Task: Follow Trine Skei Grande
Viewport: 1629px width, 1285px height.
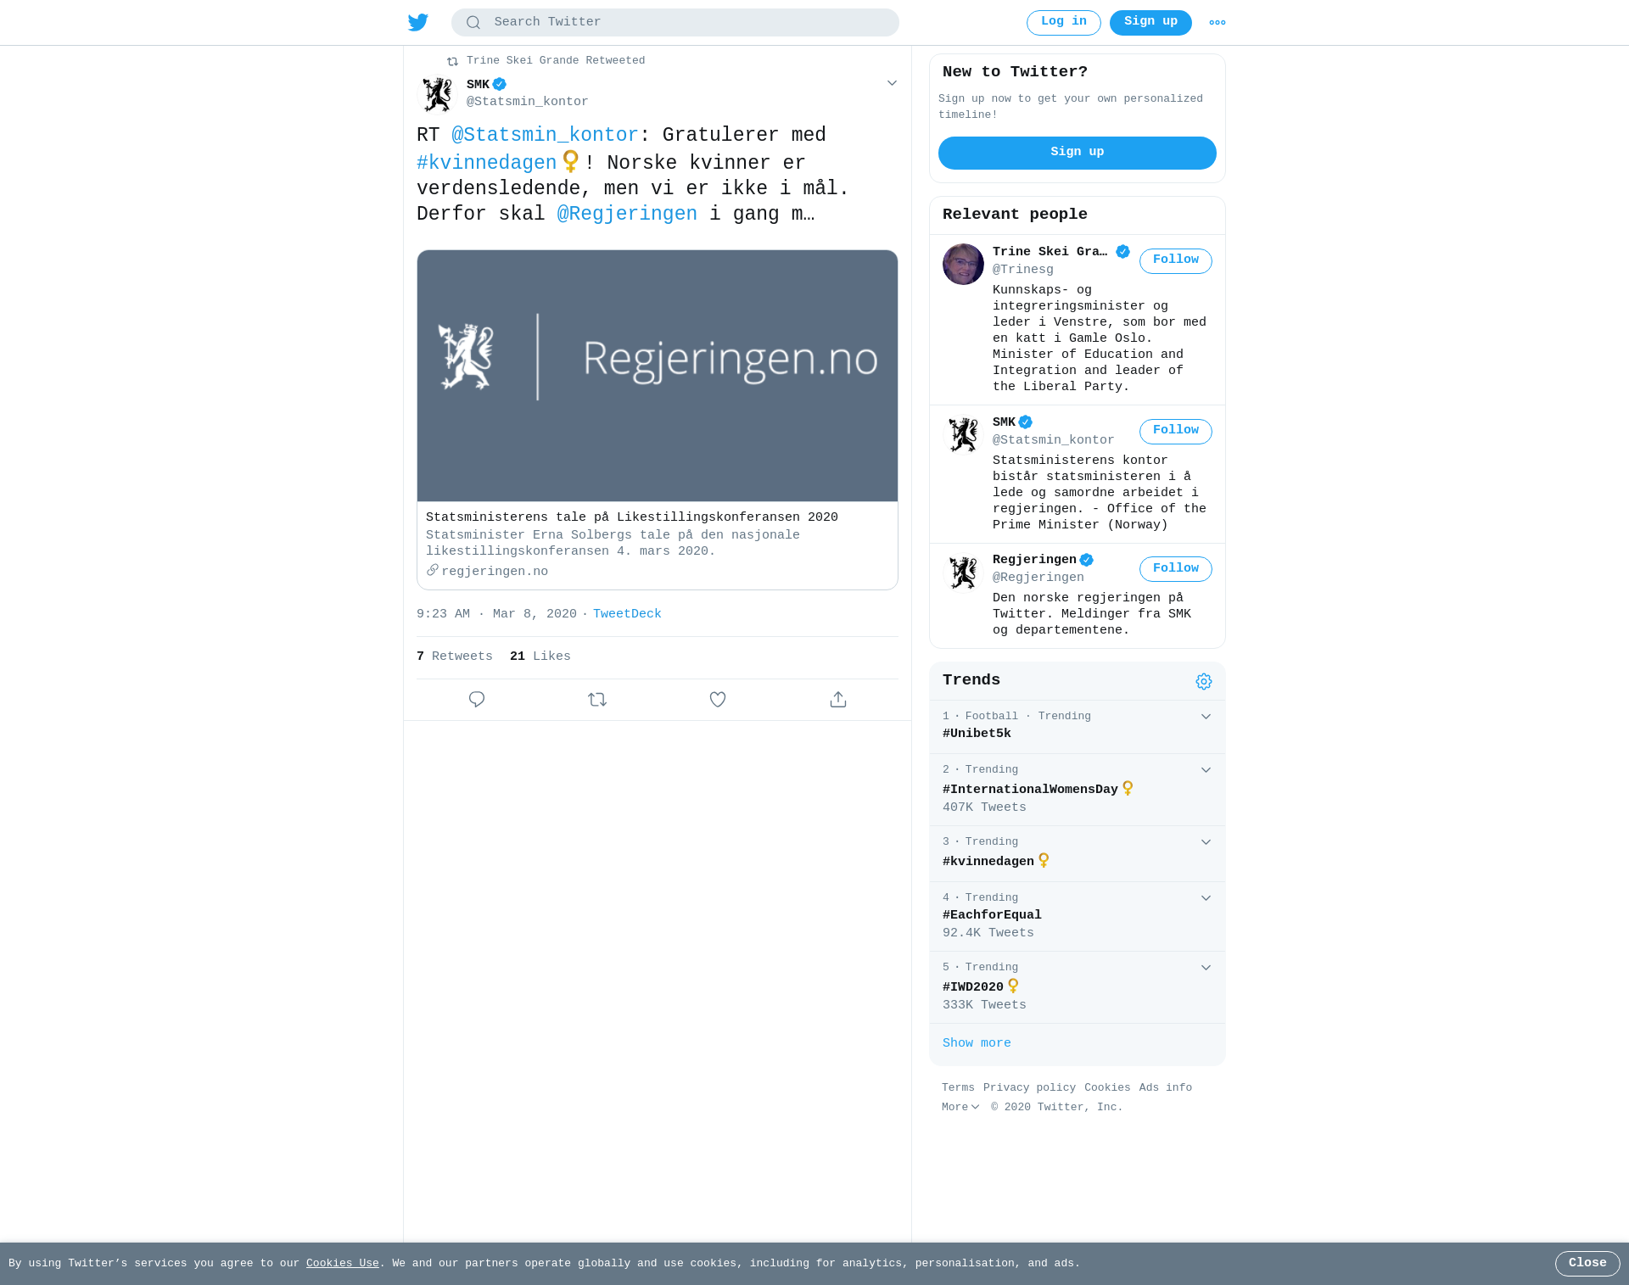Action: click(1175, 261)
